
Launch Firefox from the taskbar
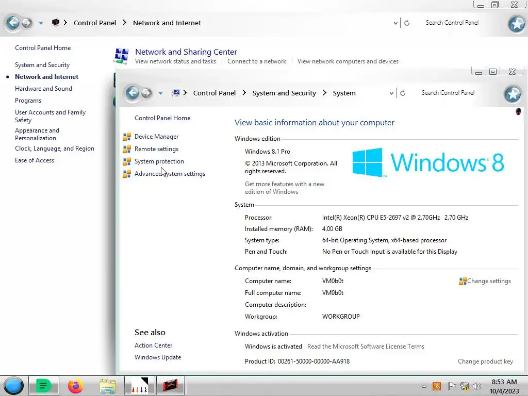click(75, 386)
